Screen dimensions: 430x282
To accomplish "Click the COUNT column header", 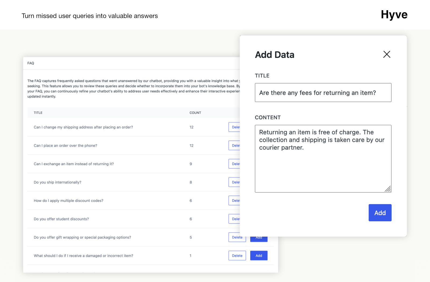I will [x=195, y=113].
